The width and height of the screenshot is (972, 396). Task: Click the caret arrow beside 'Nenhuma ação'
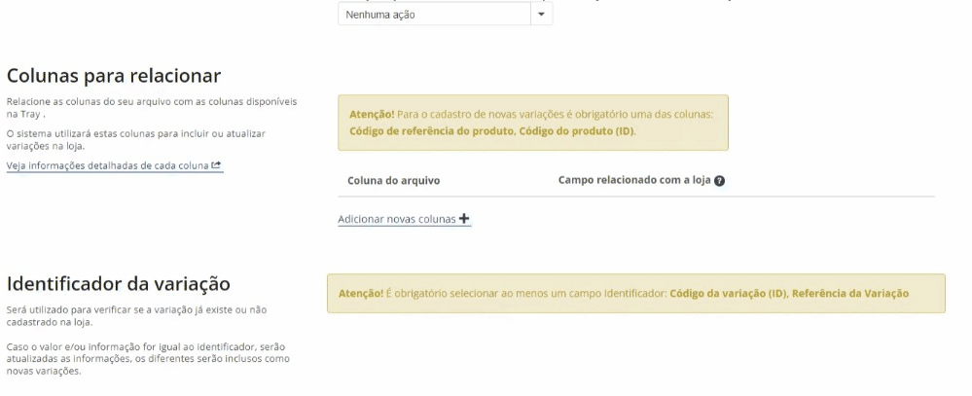(x=541, y=15)
